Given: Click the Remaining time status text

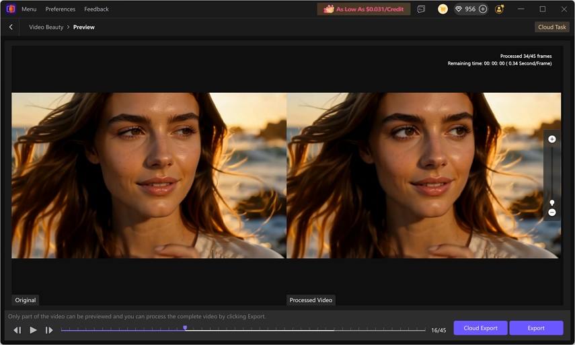Looking at the screenshot, I should coord(500,63).
